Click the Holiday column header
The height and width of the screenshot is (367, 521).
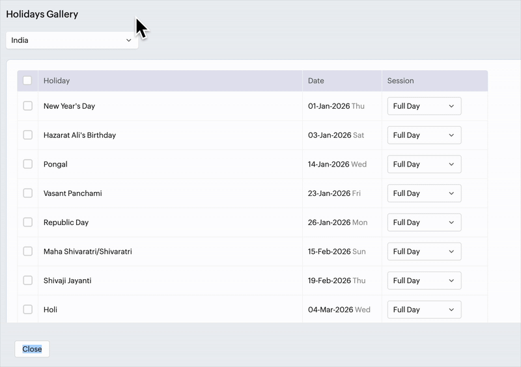click(x=57, y=81)
